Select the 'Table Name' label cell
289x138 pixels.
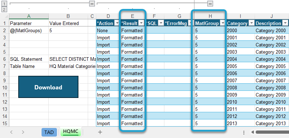tap(29, 66)
